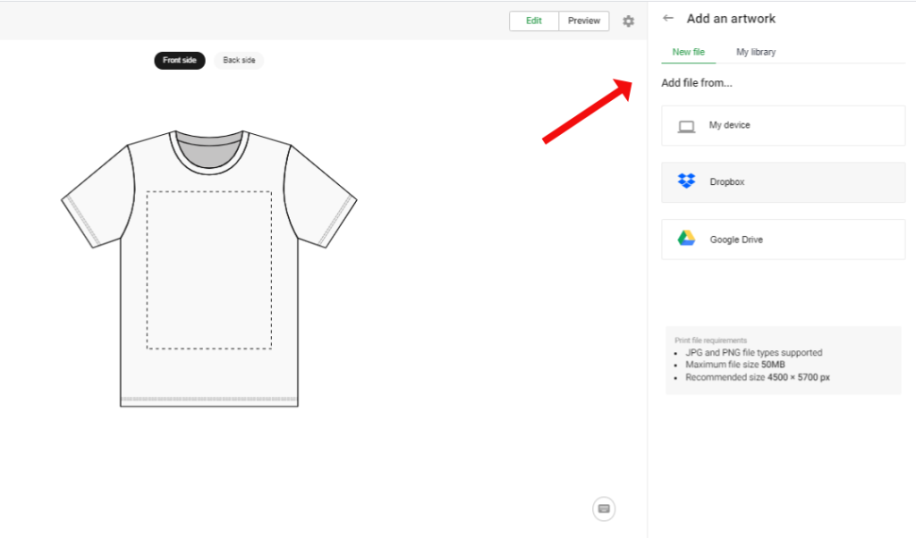Switch to the My library tab
The width and height of the screenshot is (916, 538).
pos(755,52)
